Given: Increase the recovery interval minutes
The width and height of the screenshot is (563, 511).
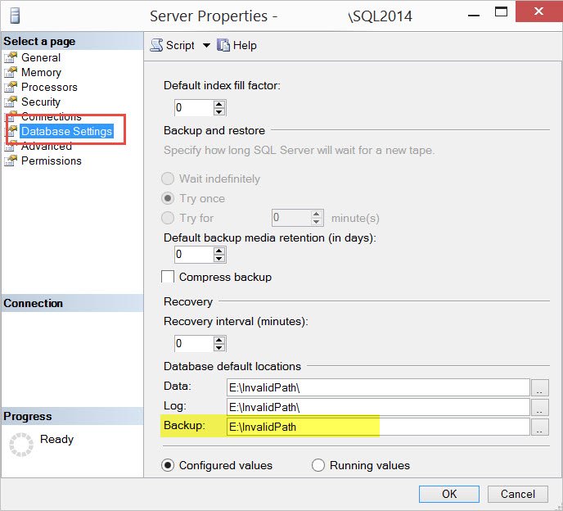Looking at the screenshot, I should click(218, 340).
